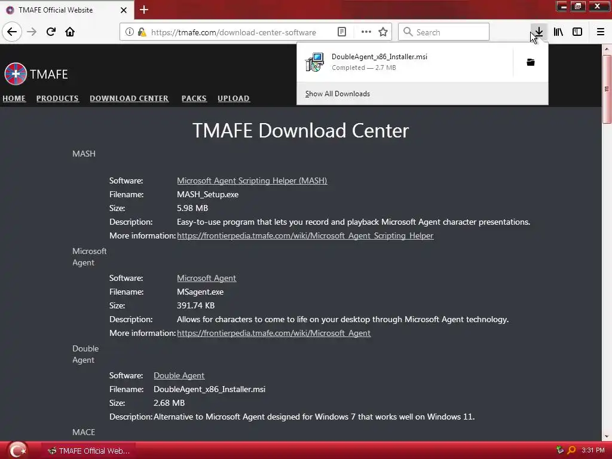Screen dimensions: 612x459
Task: Click the lock warning icon in address bar
Action: click(x=142, y=32)
